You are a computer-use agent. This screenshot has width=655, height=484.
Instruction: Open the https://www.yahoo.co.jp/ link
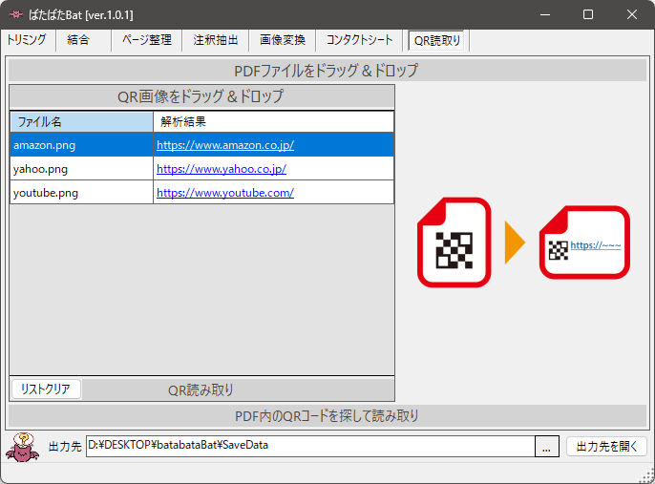222,169
